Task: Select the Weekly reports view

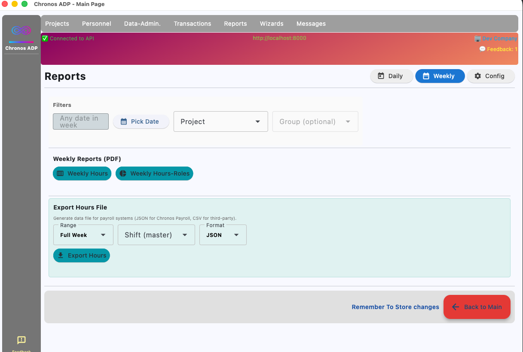Action: [440, 76]
